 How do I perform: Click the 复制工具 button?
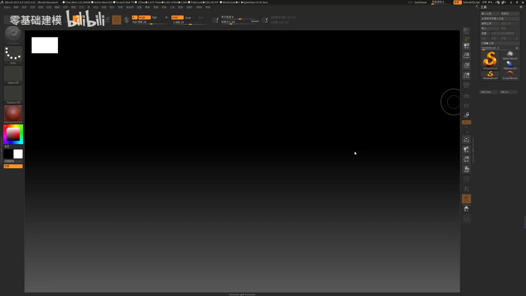490,23
